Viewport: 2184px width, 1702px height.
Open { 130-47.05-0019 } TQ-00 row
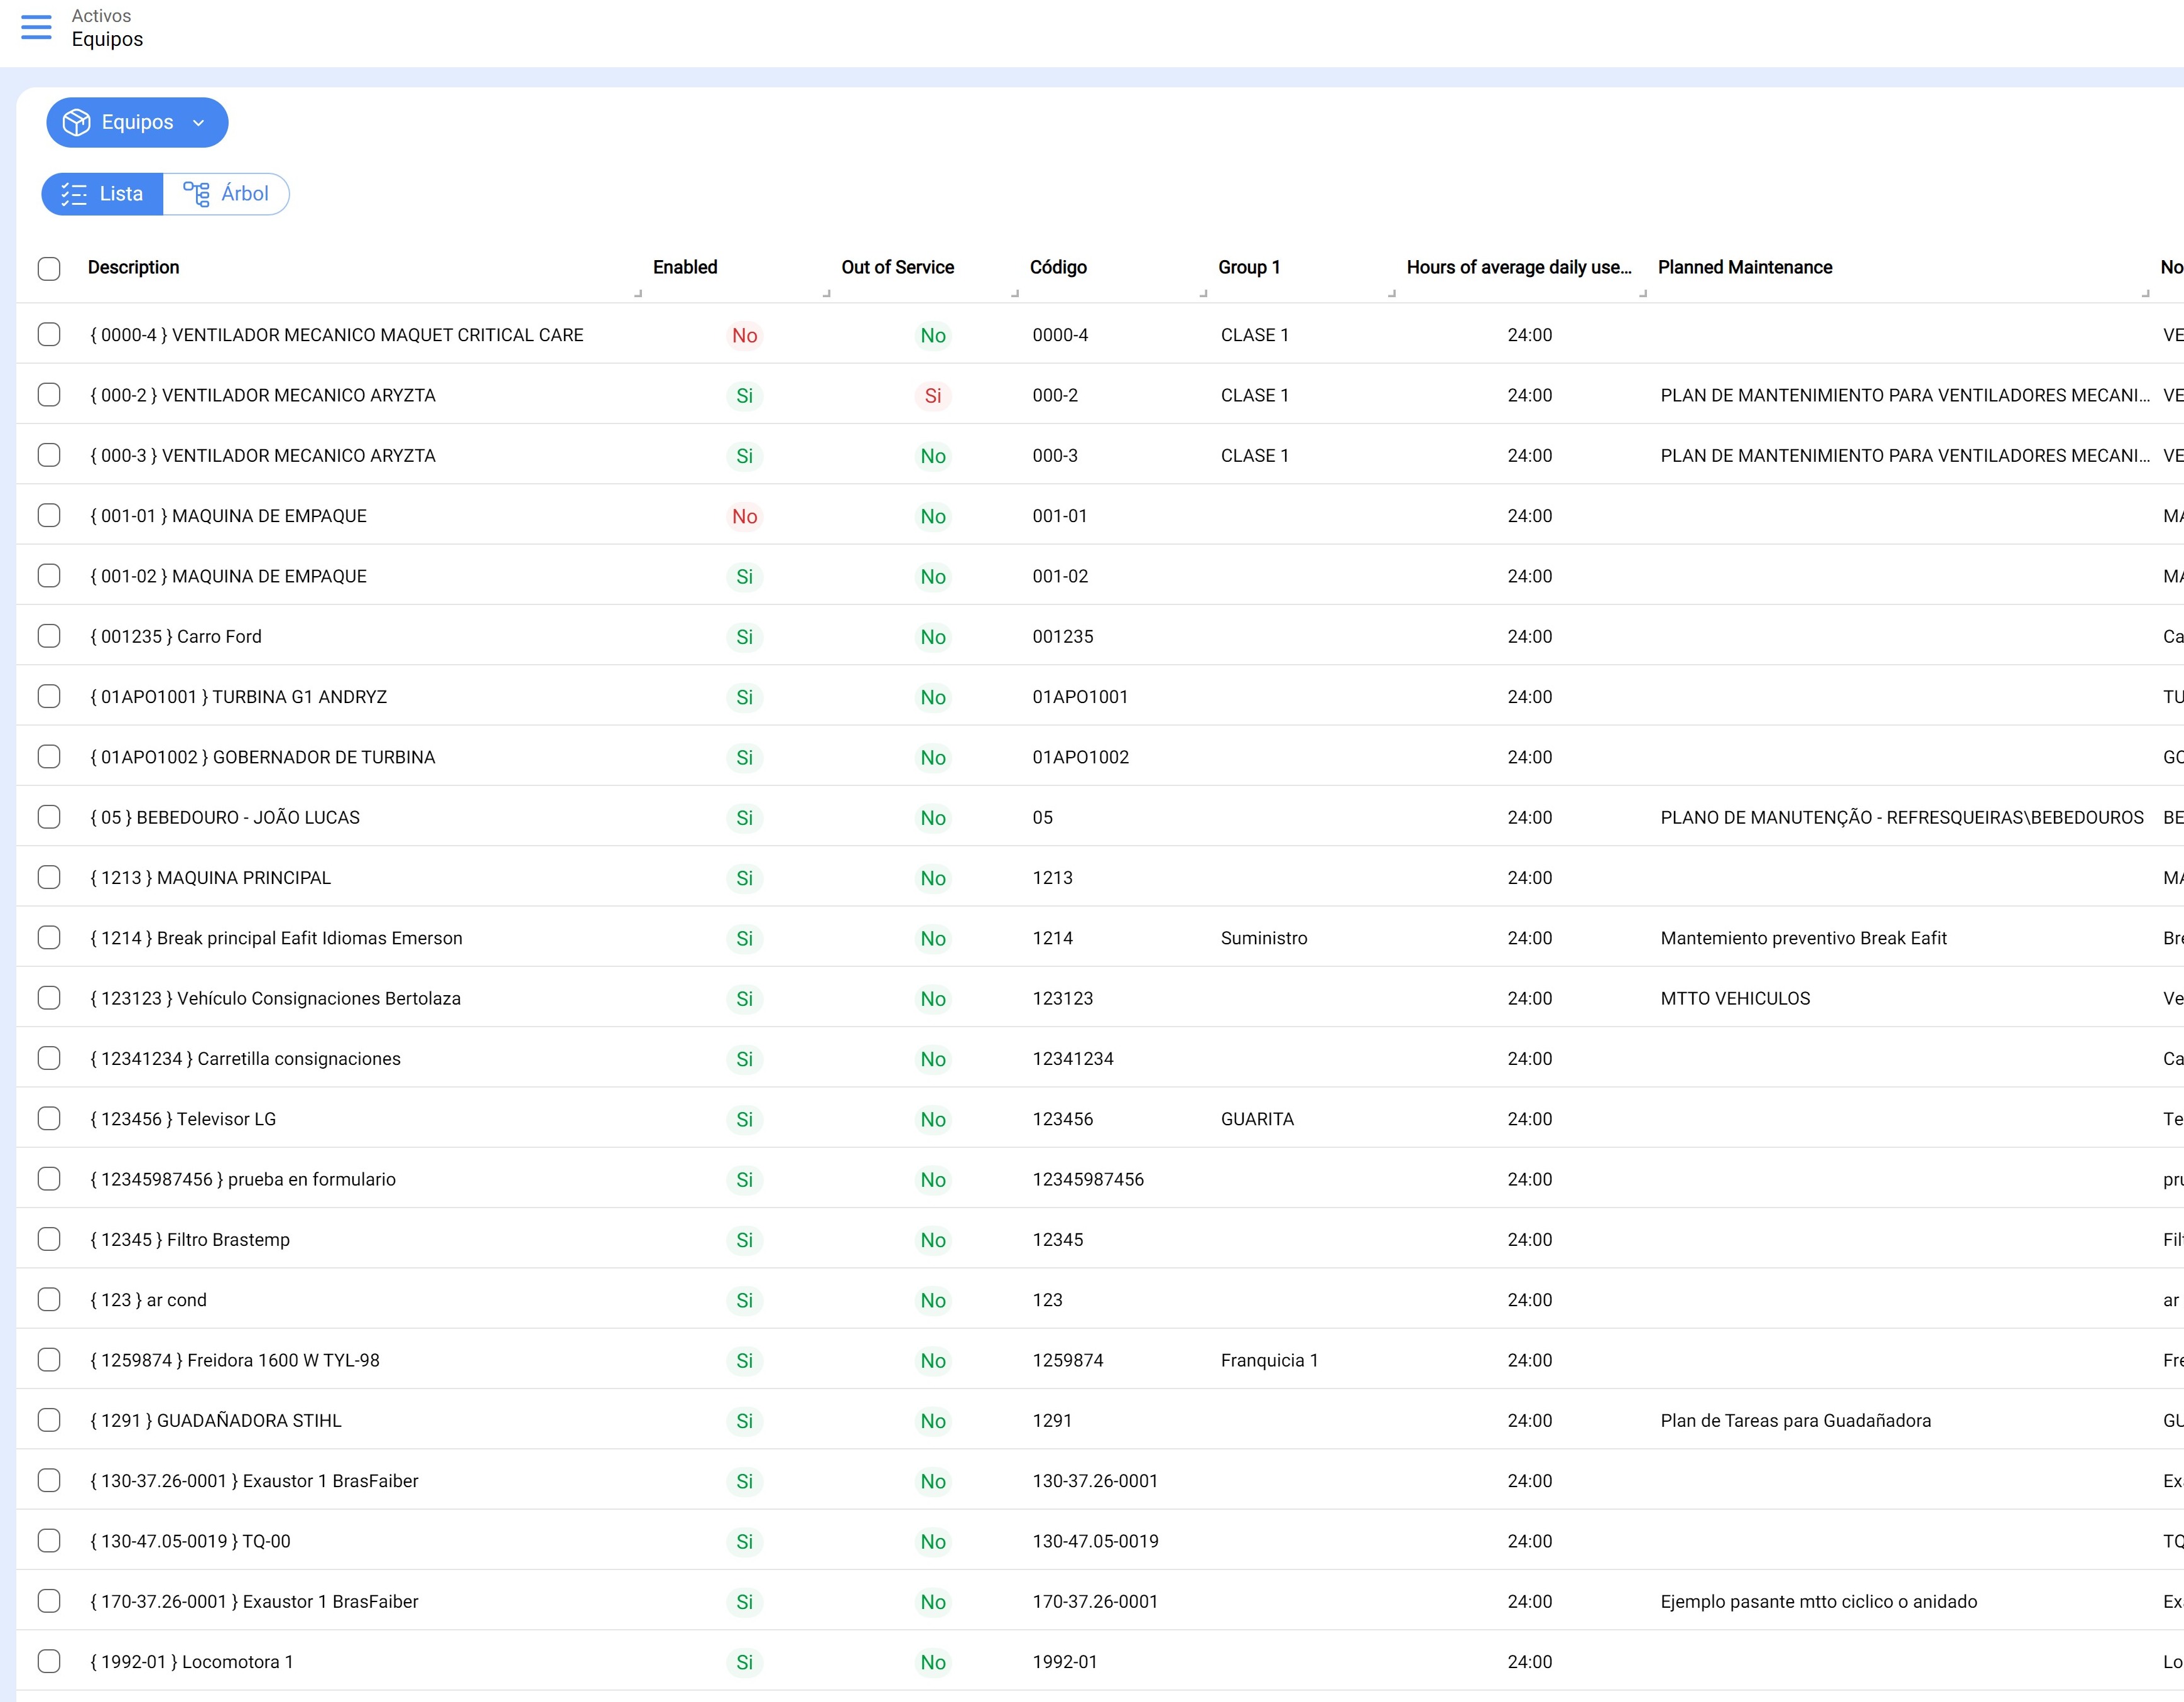(191, 1541)
